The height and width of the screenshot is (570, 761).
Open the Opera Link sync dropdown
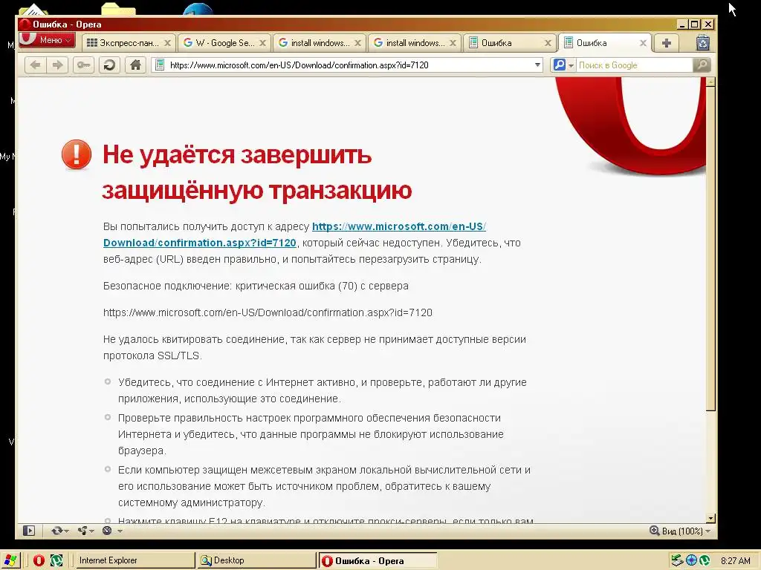pos(59,531)
